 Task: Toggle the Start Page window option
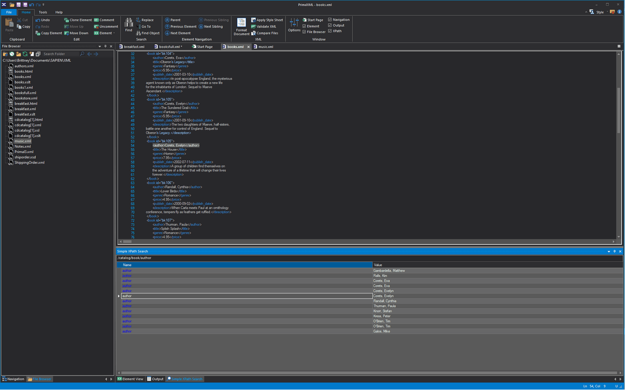[x=313, y=20]
